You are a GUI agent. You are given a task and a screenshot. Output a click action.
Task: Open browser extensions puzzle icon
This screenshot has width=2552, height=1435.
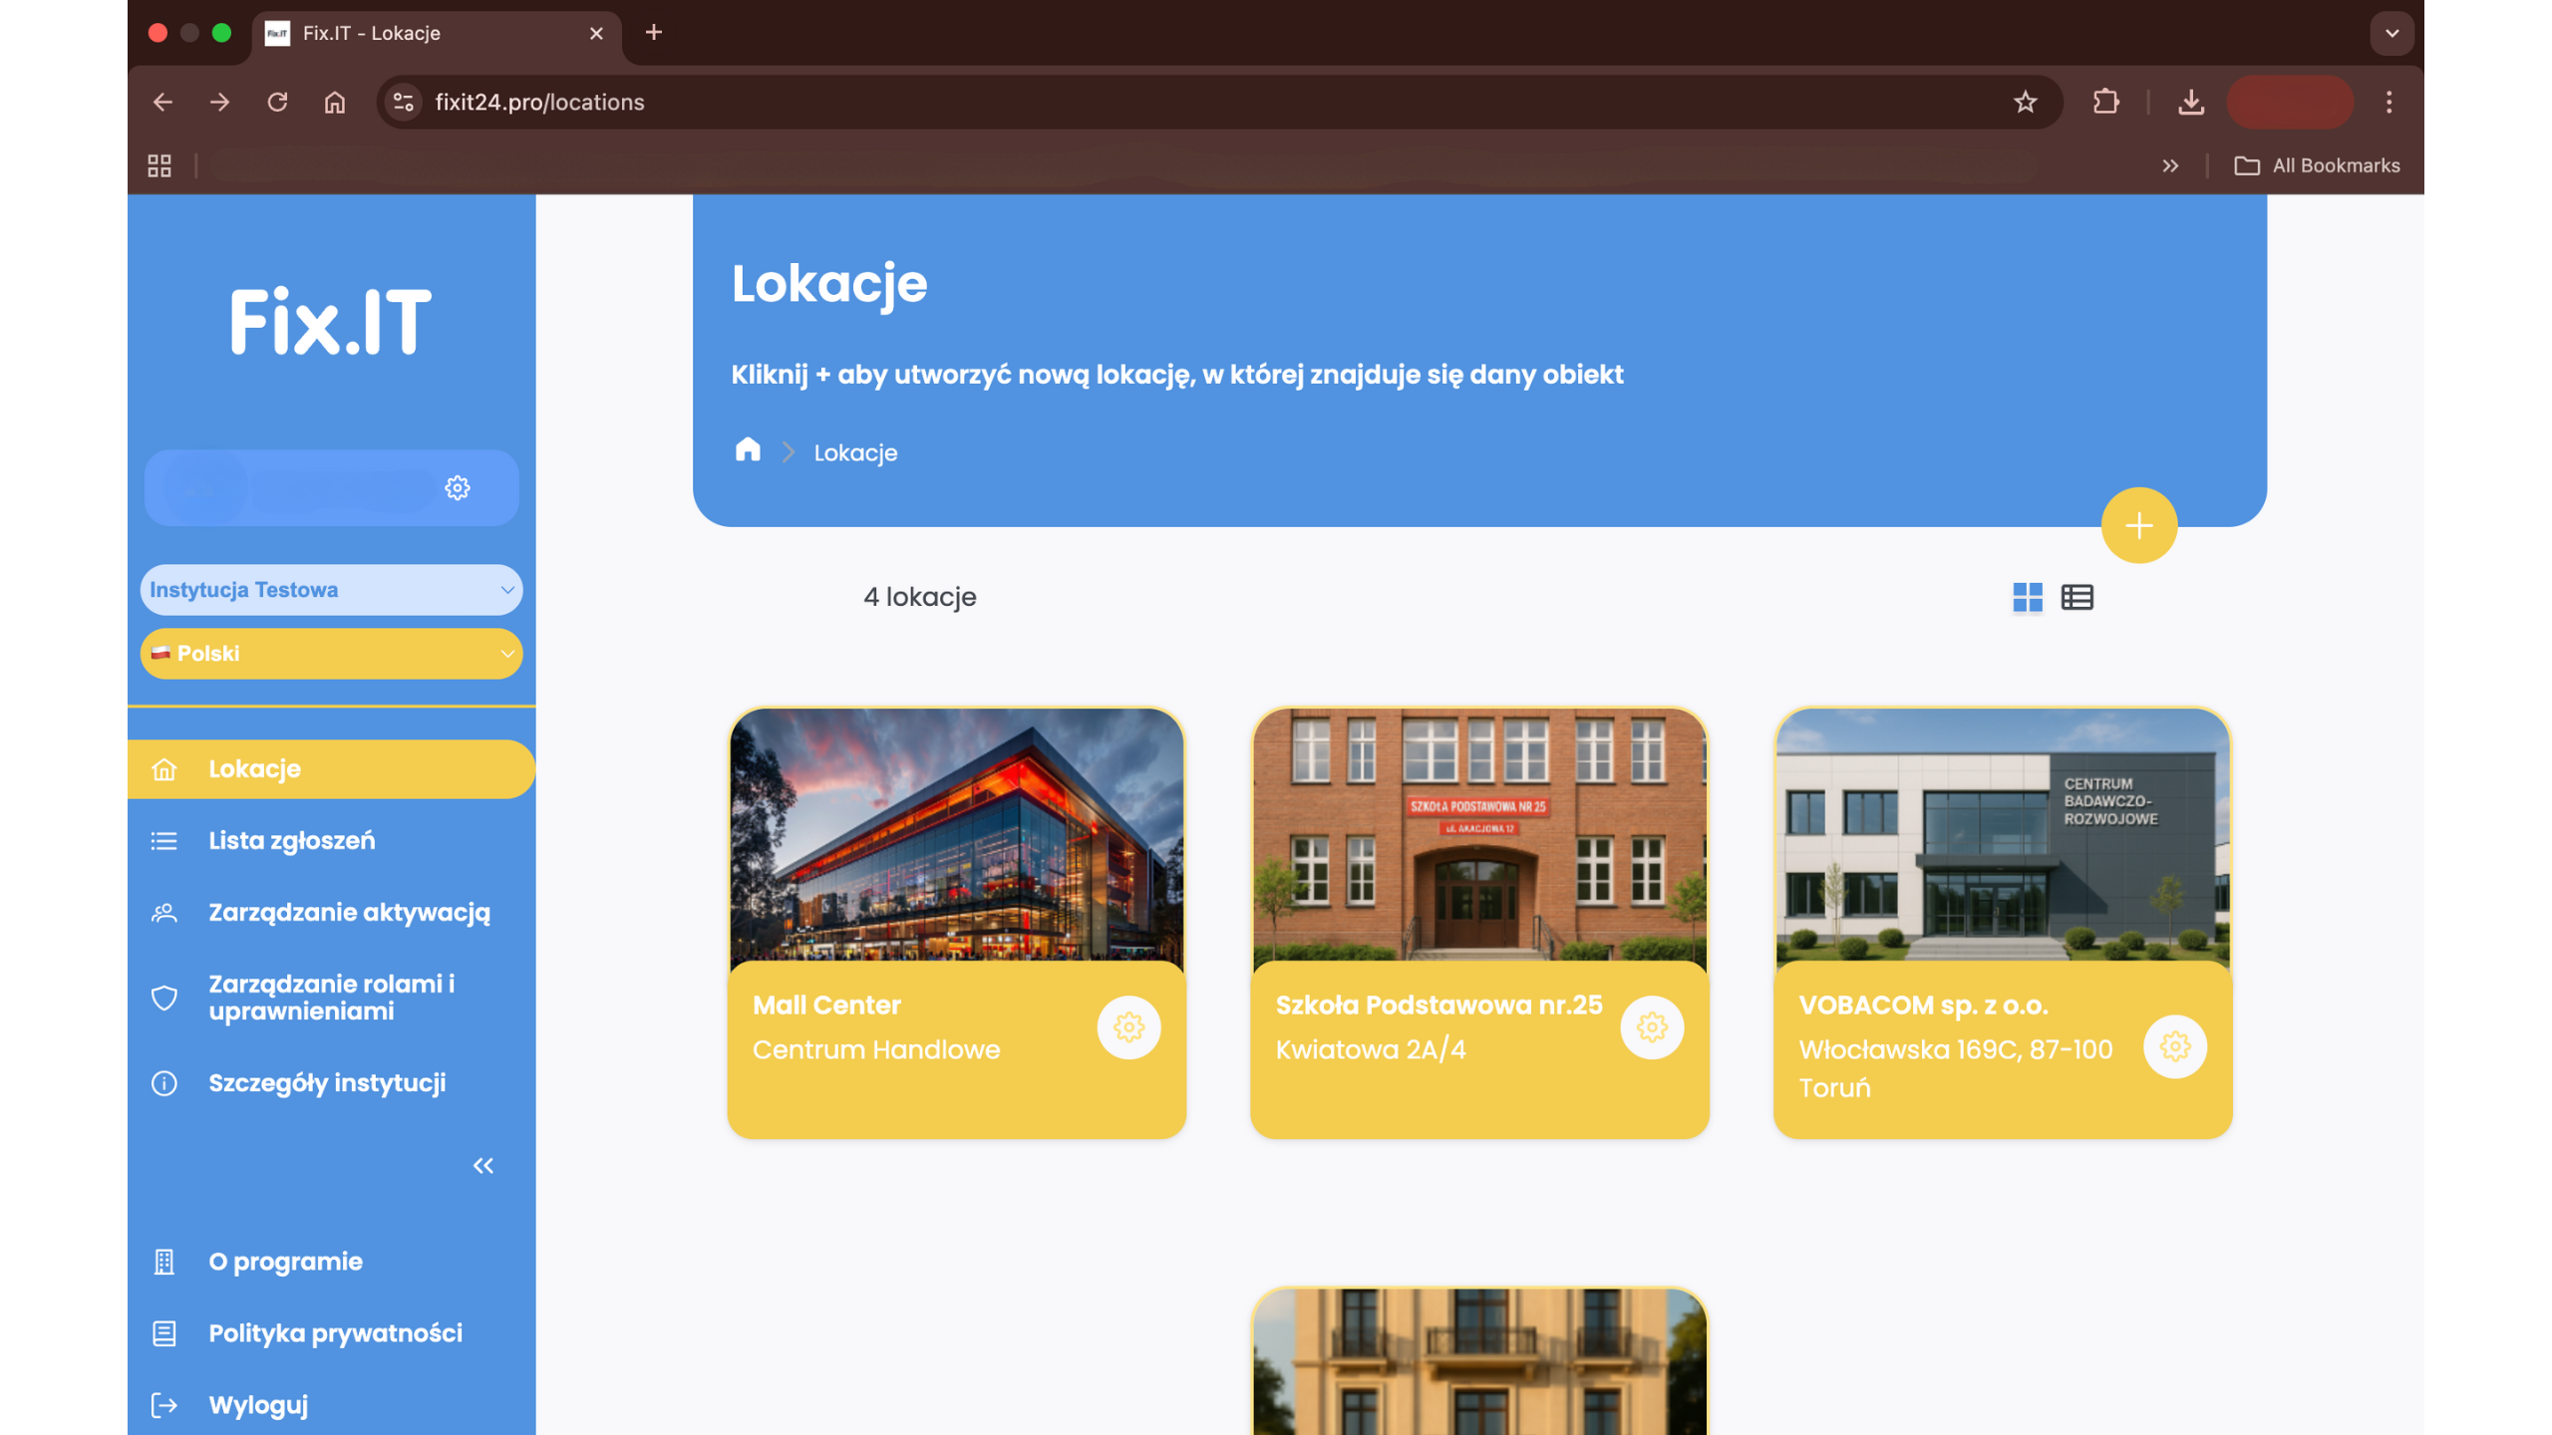2105,102
